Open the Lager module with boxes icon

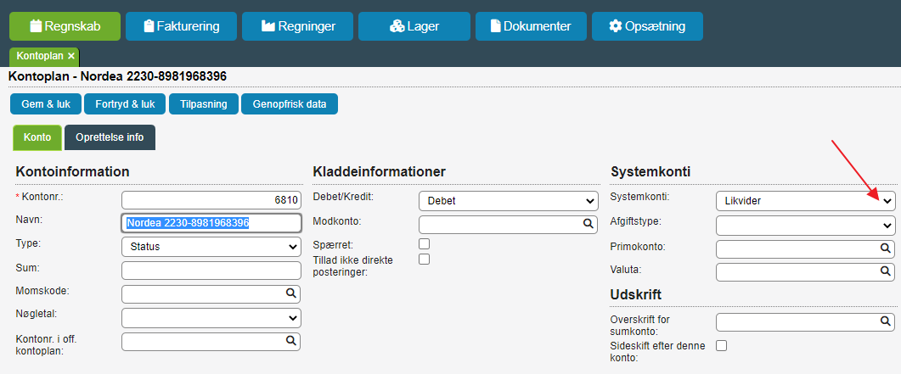[x=414, y=25]
